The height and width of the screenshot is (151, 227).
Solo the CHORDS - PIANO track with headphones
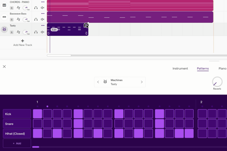pos(36,8)
